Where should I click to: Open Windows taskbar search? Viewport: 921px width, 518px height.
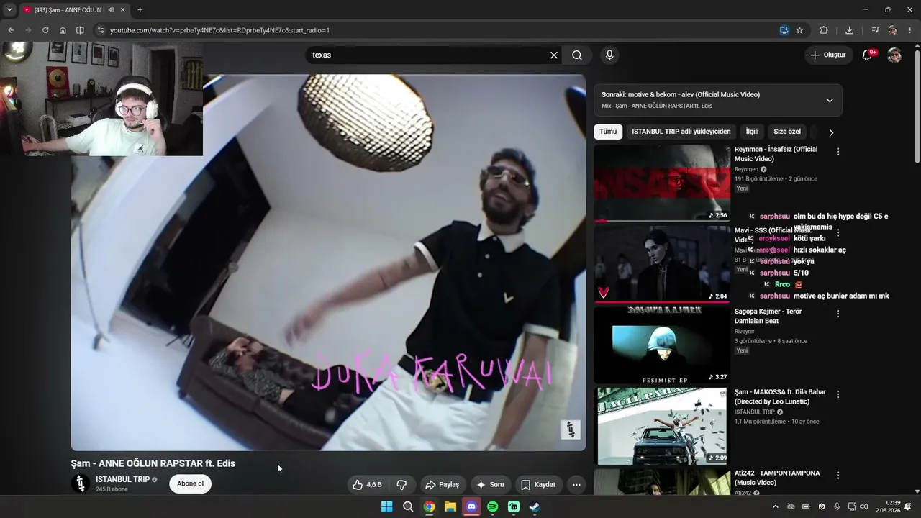408,506
